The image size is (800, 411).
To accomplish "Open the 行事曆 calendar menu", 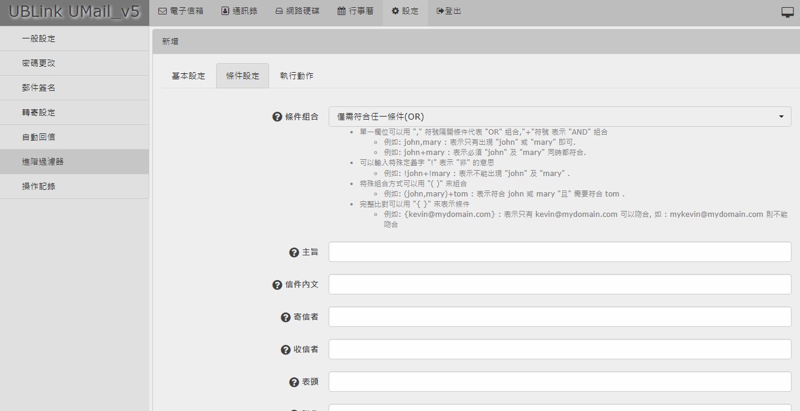I will (355, 11).
